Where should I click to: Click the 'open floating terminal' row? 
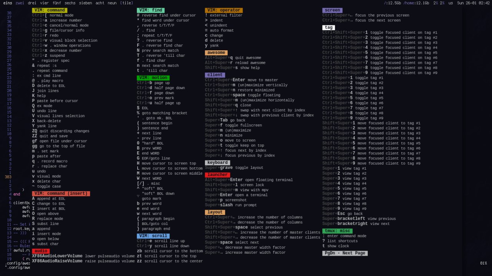click(x=249, y=180)
